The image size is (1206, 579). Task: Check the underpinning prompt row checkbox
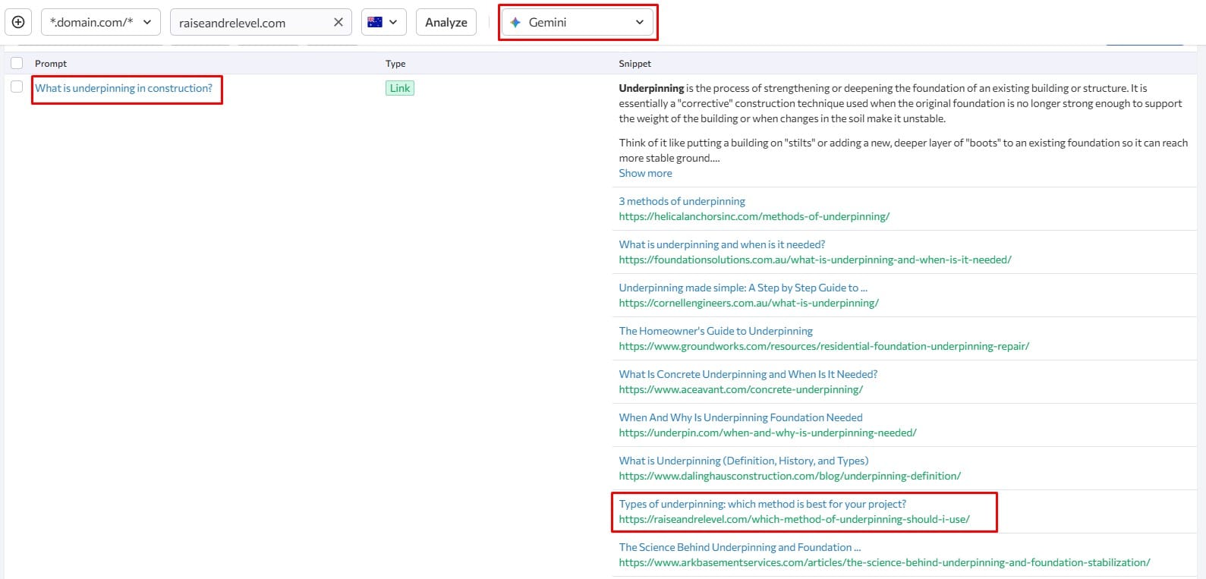coord(17,87)
